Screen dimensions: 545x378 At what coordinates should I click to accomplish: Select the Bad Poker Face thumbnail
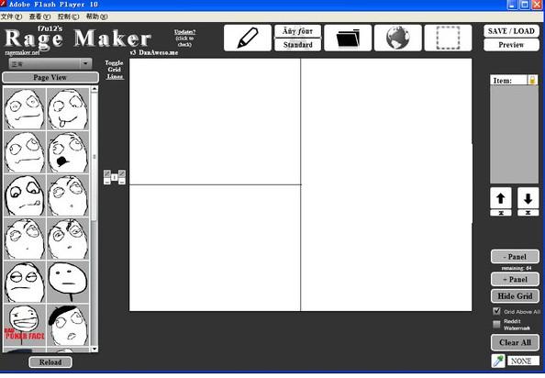[x=25, y=325]
